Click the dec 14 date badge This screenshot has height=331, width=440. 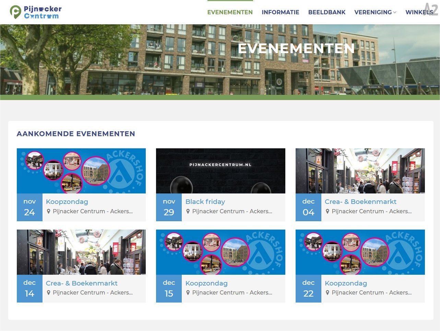click(x=29, y=288)
